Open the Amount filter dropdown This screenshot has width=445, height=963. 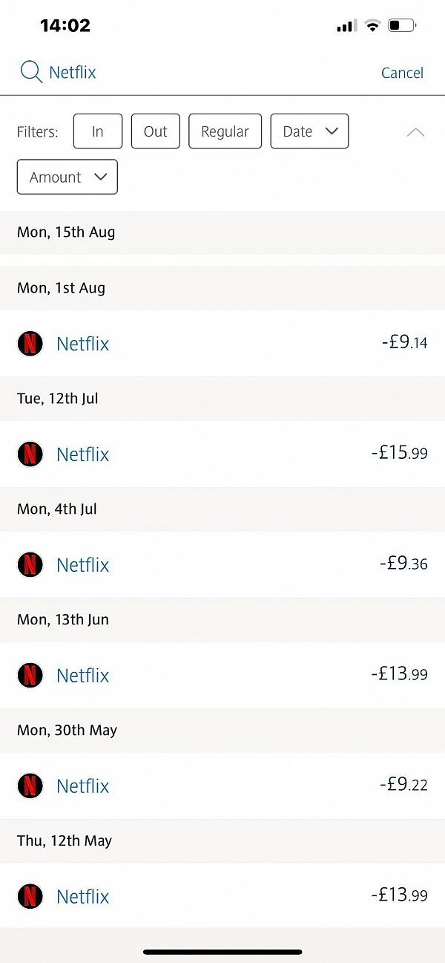click(67, 177)
